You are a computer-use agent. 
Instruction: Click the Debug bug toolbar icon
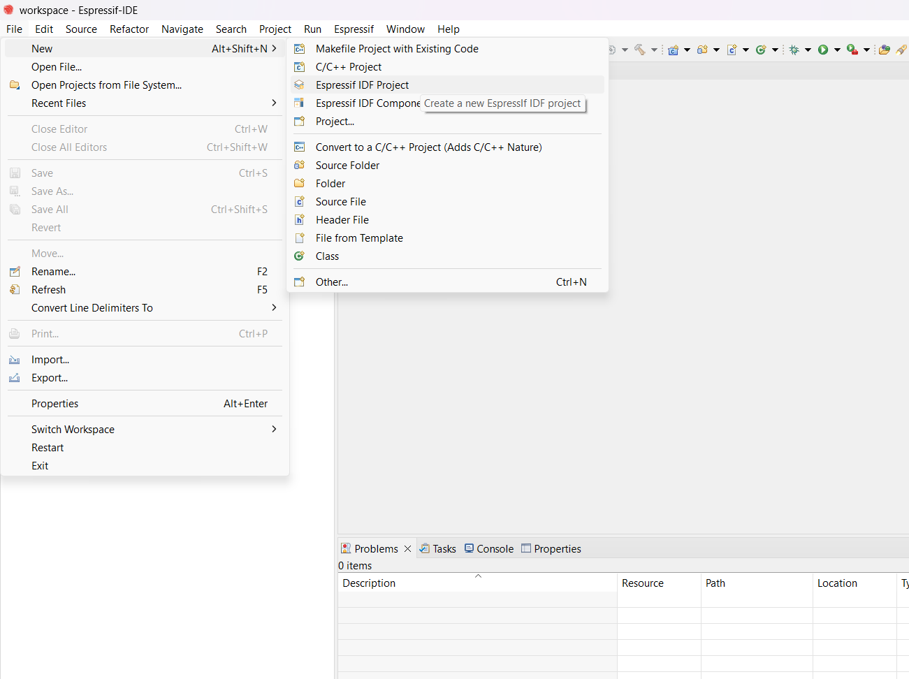(x=794, y=50)
